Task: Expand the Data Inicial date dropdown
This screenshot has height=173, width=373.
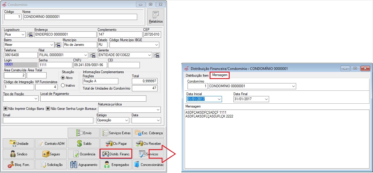Action: [x=219, y=99]
